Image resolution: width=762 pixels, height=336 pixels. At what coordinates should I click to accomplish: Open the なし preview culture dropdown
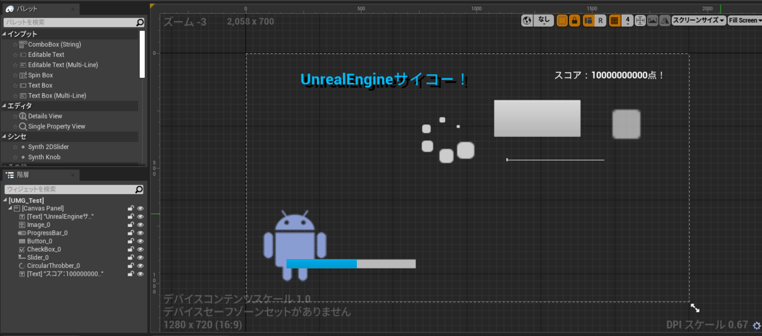544,20
